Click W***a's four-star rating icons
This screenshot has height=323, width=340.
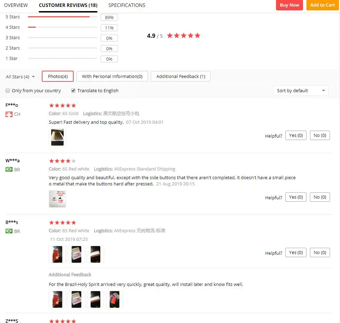63,161
